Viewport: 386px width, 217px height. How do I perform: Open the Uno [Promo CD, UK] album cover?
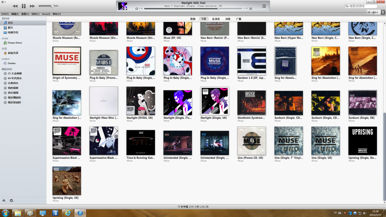click(x=252, y=141)
